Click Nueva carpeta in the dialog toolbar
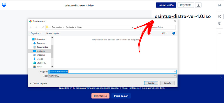Screen dimensions: 224x103 pyautogui.click(x=53, y=33)
